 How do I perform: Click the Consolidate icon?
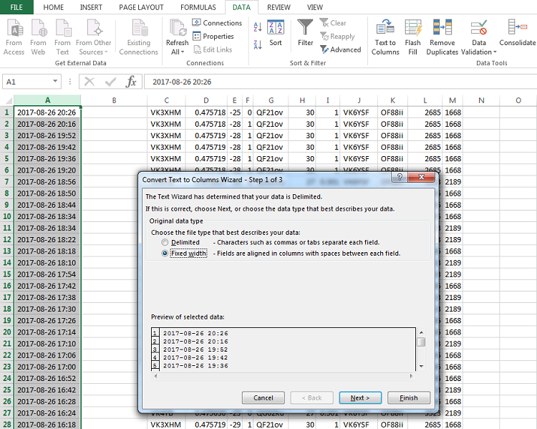517,29
